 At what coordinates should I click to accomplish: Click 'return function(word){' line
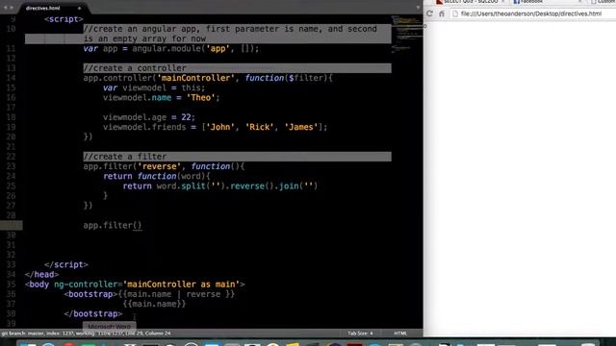pyautogui.click(x=156, y=176)
